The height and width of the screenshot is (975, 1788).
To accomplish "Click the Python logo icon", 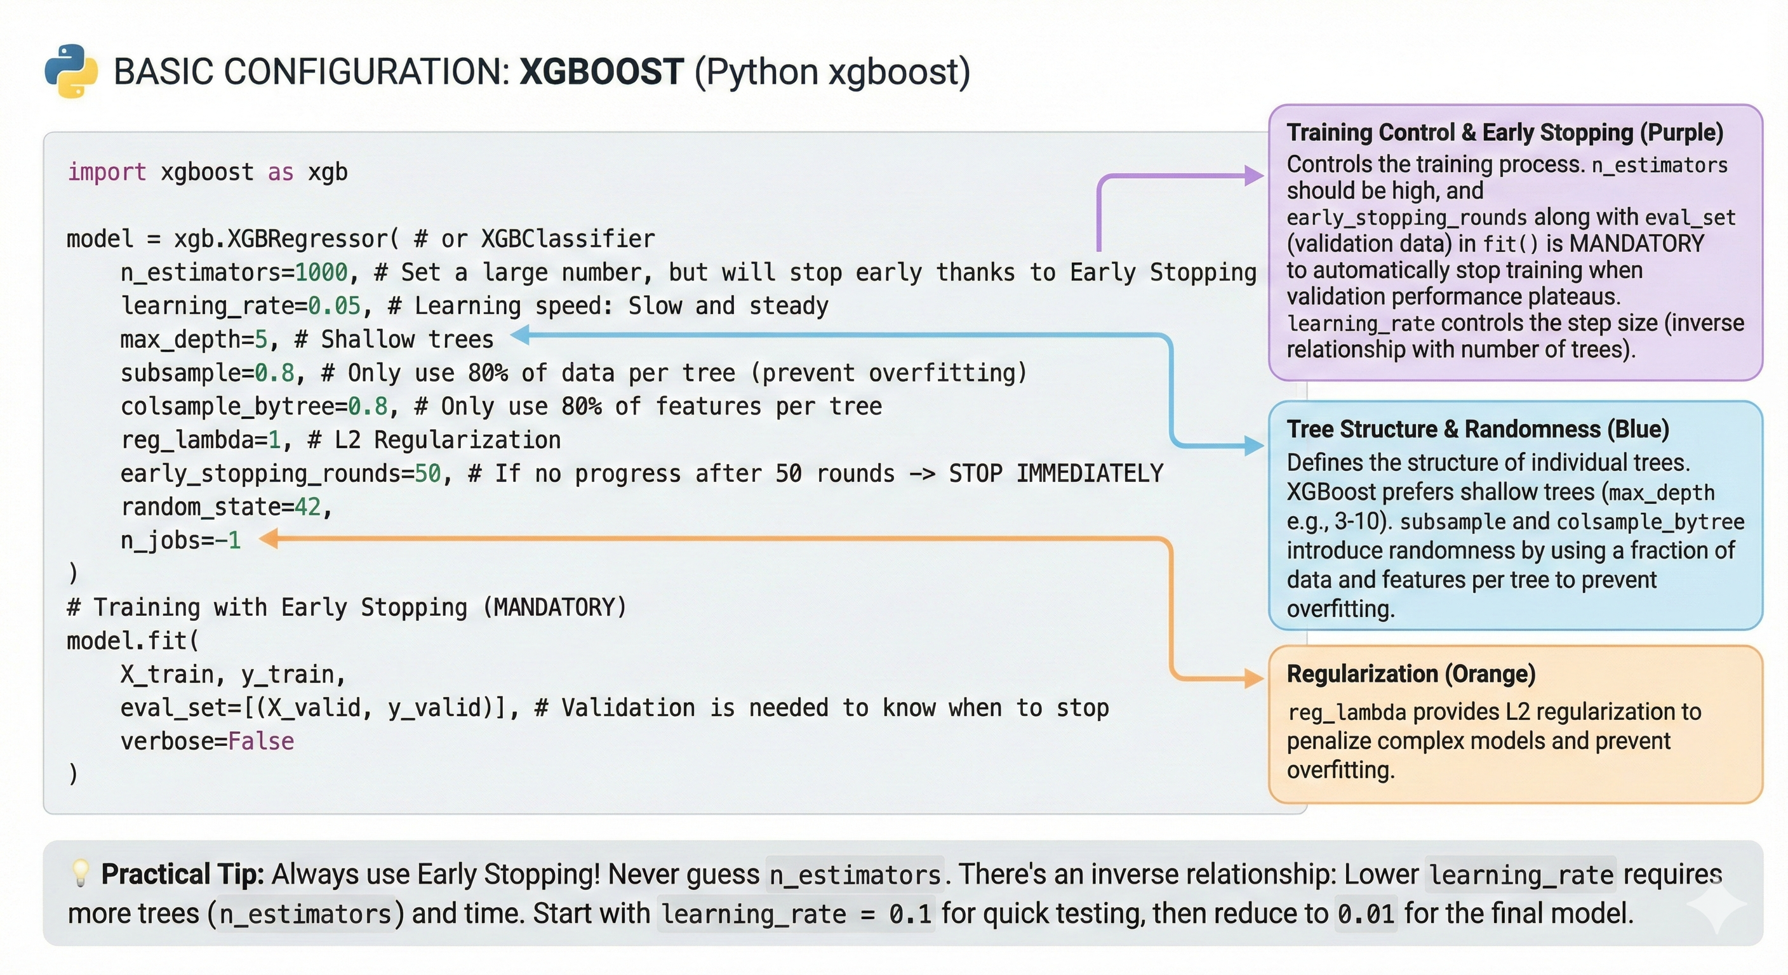I will pyautogui.click(x=72, y=69).
